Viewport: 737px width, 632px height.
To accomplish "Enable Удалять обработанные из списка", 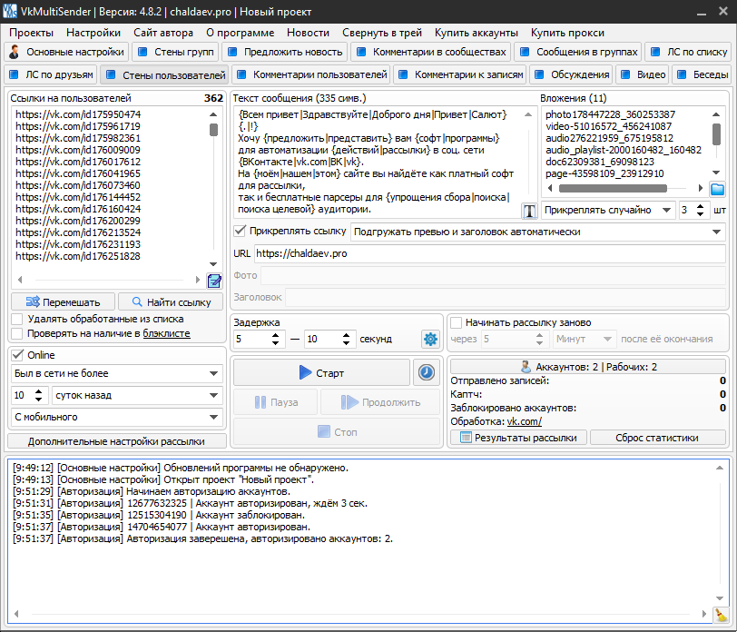I will click(18, 319).
